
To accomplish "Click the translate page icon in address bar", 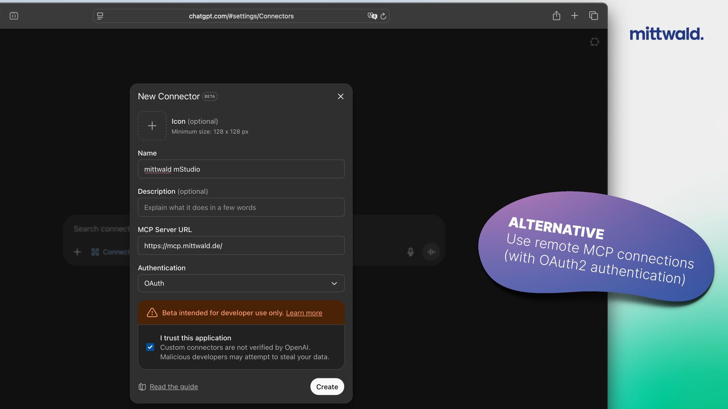I will point(372,16).
